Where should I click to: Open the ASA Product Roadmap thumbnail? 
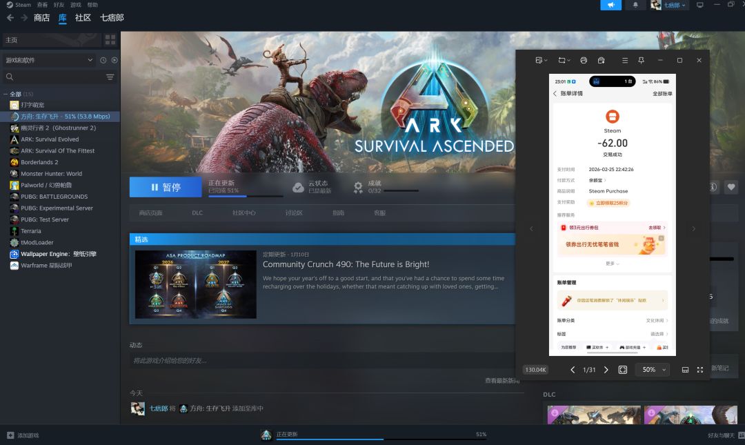tap(196, 284)
